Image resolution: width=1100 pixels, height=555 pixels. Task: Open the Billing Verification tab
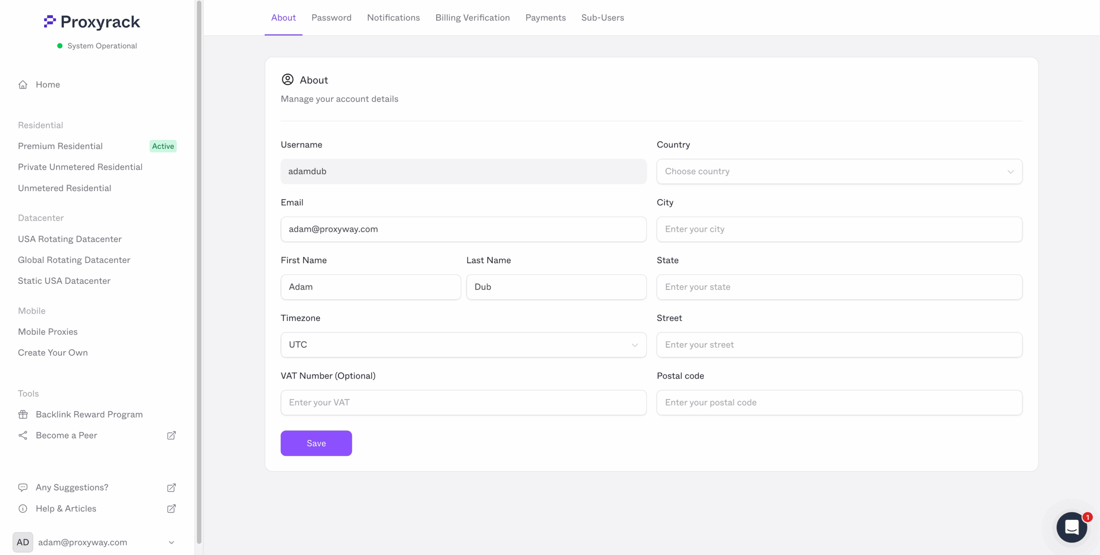coord(472,18)
